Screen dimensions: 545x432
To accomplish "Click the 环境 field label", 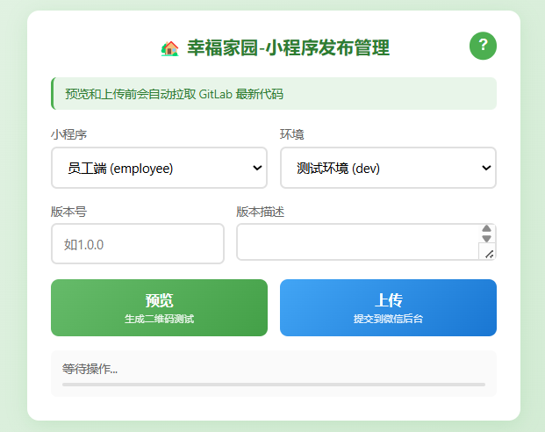I will click(292, 134).
